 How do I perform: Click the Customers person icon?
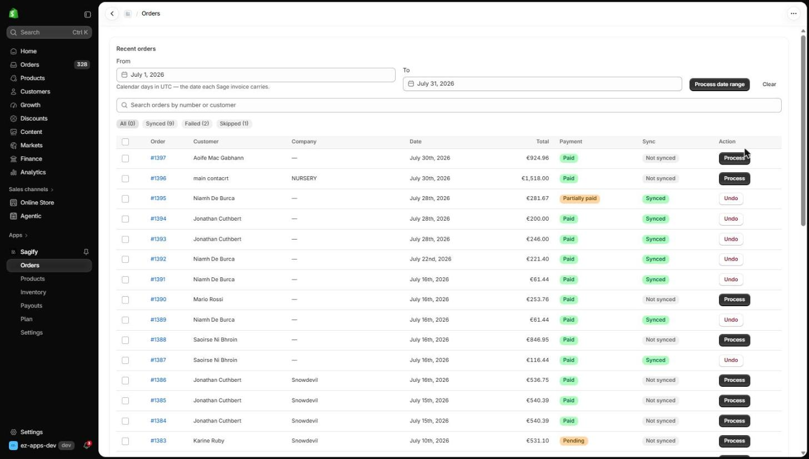click(13, 92)
